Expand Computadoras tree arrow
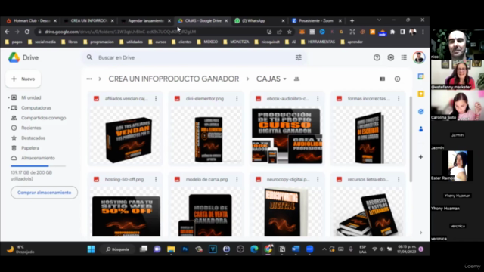 (8, 108)
